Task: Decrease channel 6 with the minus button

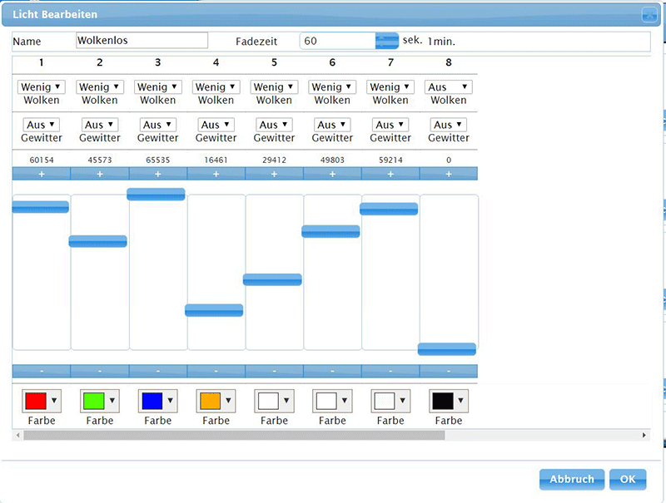Action: click(x=332, y=371)
